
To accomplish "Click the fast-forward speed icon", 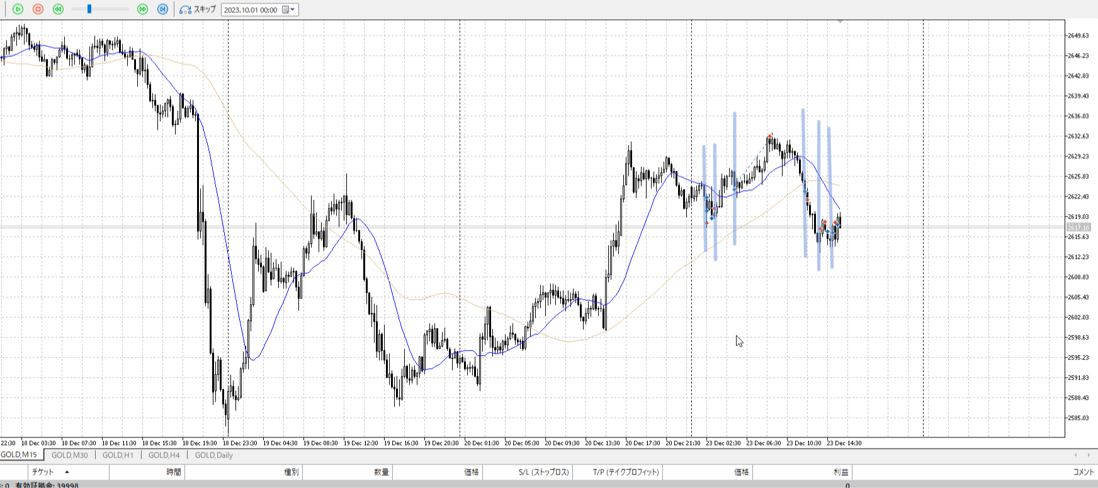I will pos(142,9).
